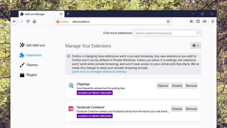
Task: Click the 'Clippings' extension name
Action: [x=83, y=84]
